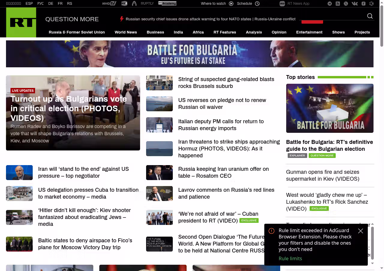The image size is (384, 271).
Task: Switch to the ESP language edition
Action: (29, 4)
